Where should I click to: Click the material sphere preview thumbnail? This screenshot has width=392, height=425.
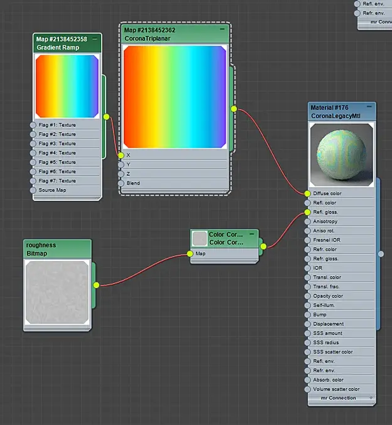point(342,155)
